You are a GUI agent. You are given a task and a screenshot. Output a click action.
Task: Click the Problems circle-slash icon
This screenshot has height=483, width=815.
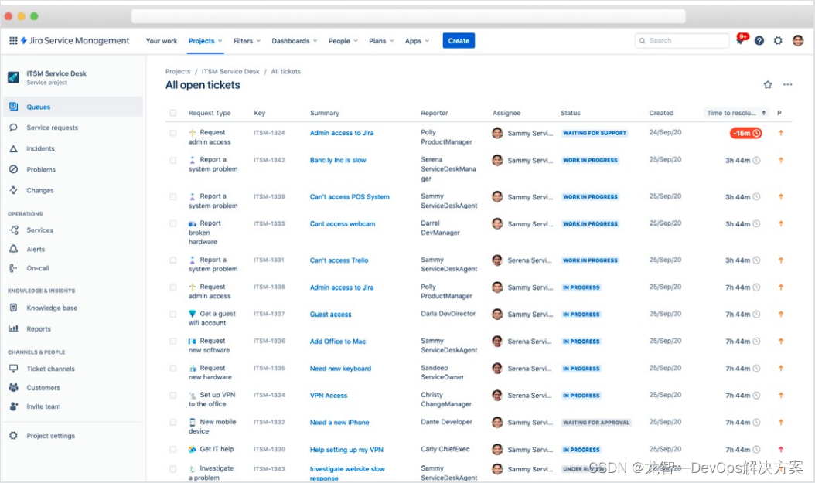pyautogui.click(x=13, y=169)
